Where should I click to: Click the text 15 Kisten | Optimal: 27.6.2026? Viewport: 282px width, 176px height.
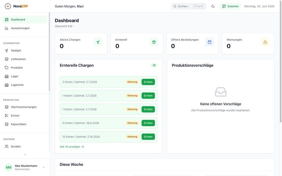pos(81,137)
